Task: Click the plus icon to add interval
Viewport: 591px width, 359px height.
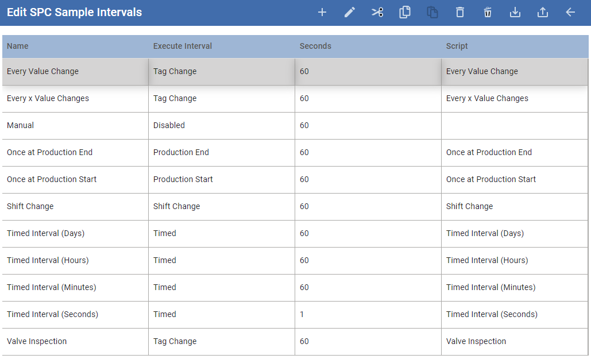Action: click(x=322, y=12)
